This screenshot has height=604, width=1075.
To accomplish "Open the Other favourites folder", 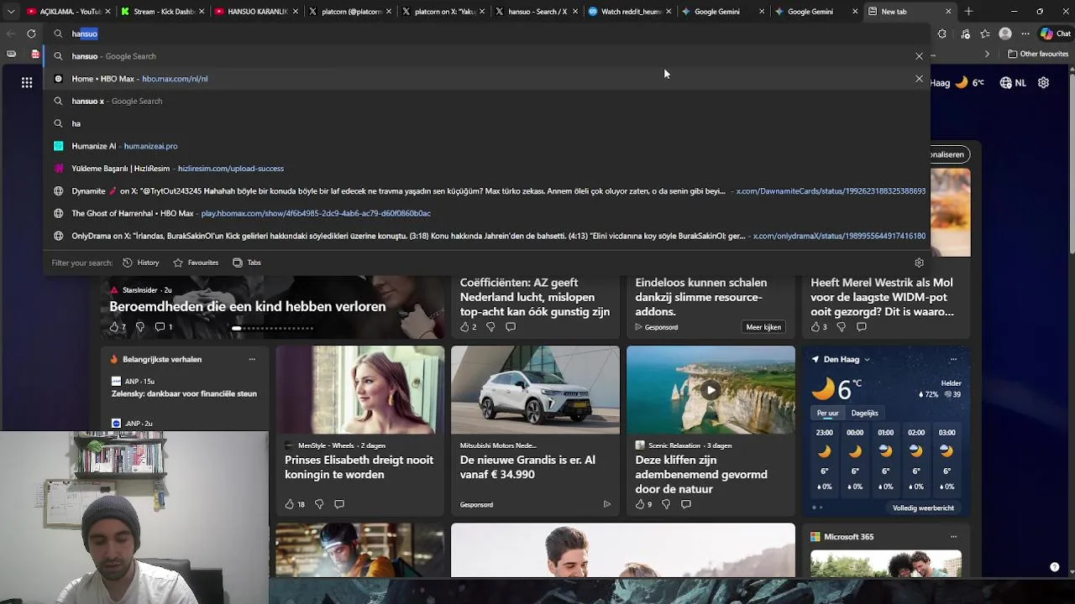I will click(x=1038, y=54).
